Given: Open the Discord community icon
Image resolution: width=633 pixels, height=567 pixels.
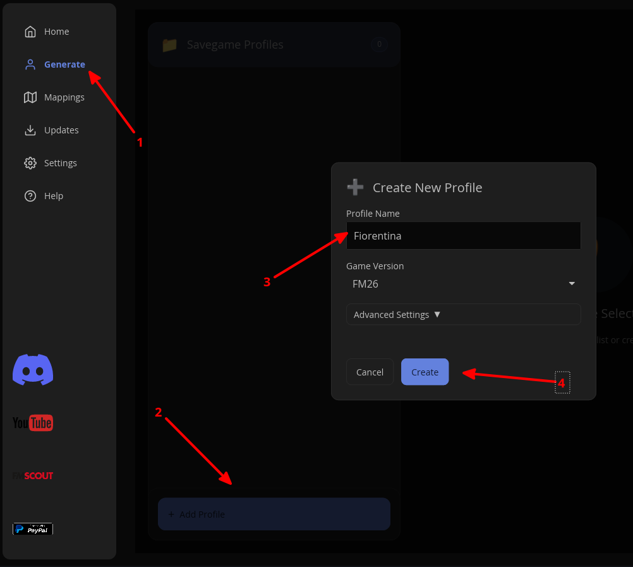Looking at the screenshot, I should click(32, 369).
